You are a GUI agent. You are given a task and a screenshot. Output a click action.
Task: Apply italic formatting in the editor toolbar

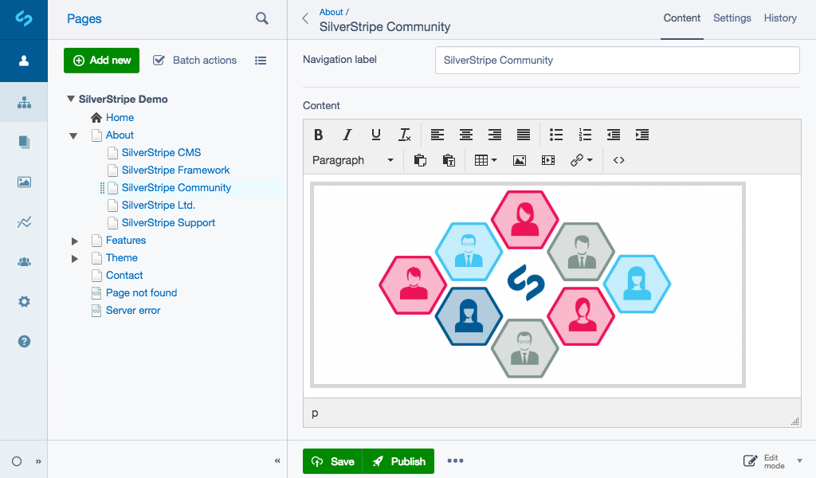347,135
